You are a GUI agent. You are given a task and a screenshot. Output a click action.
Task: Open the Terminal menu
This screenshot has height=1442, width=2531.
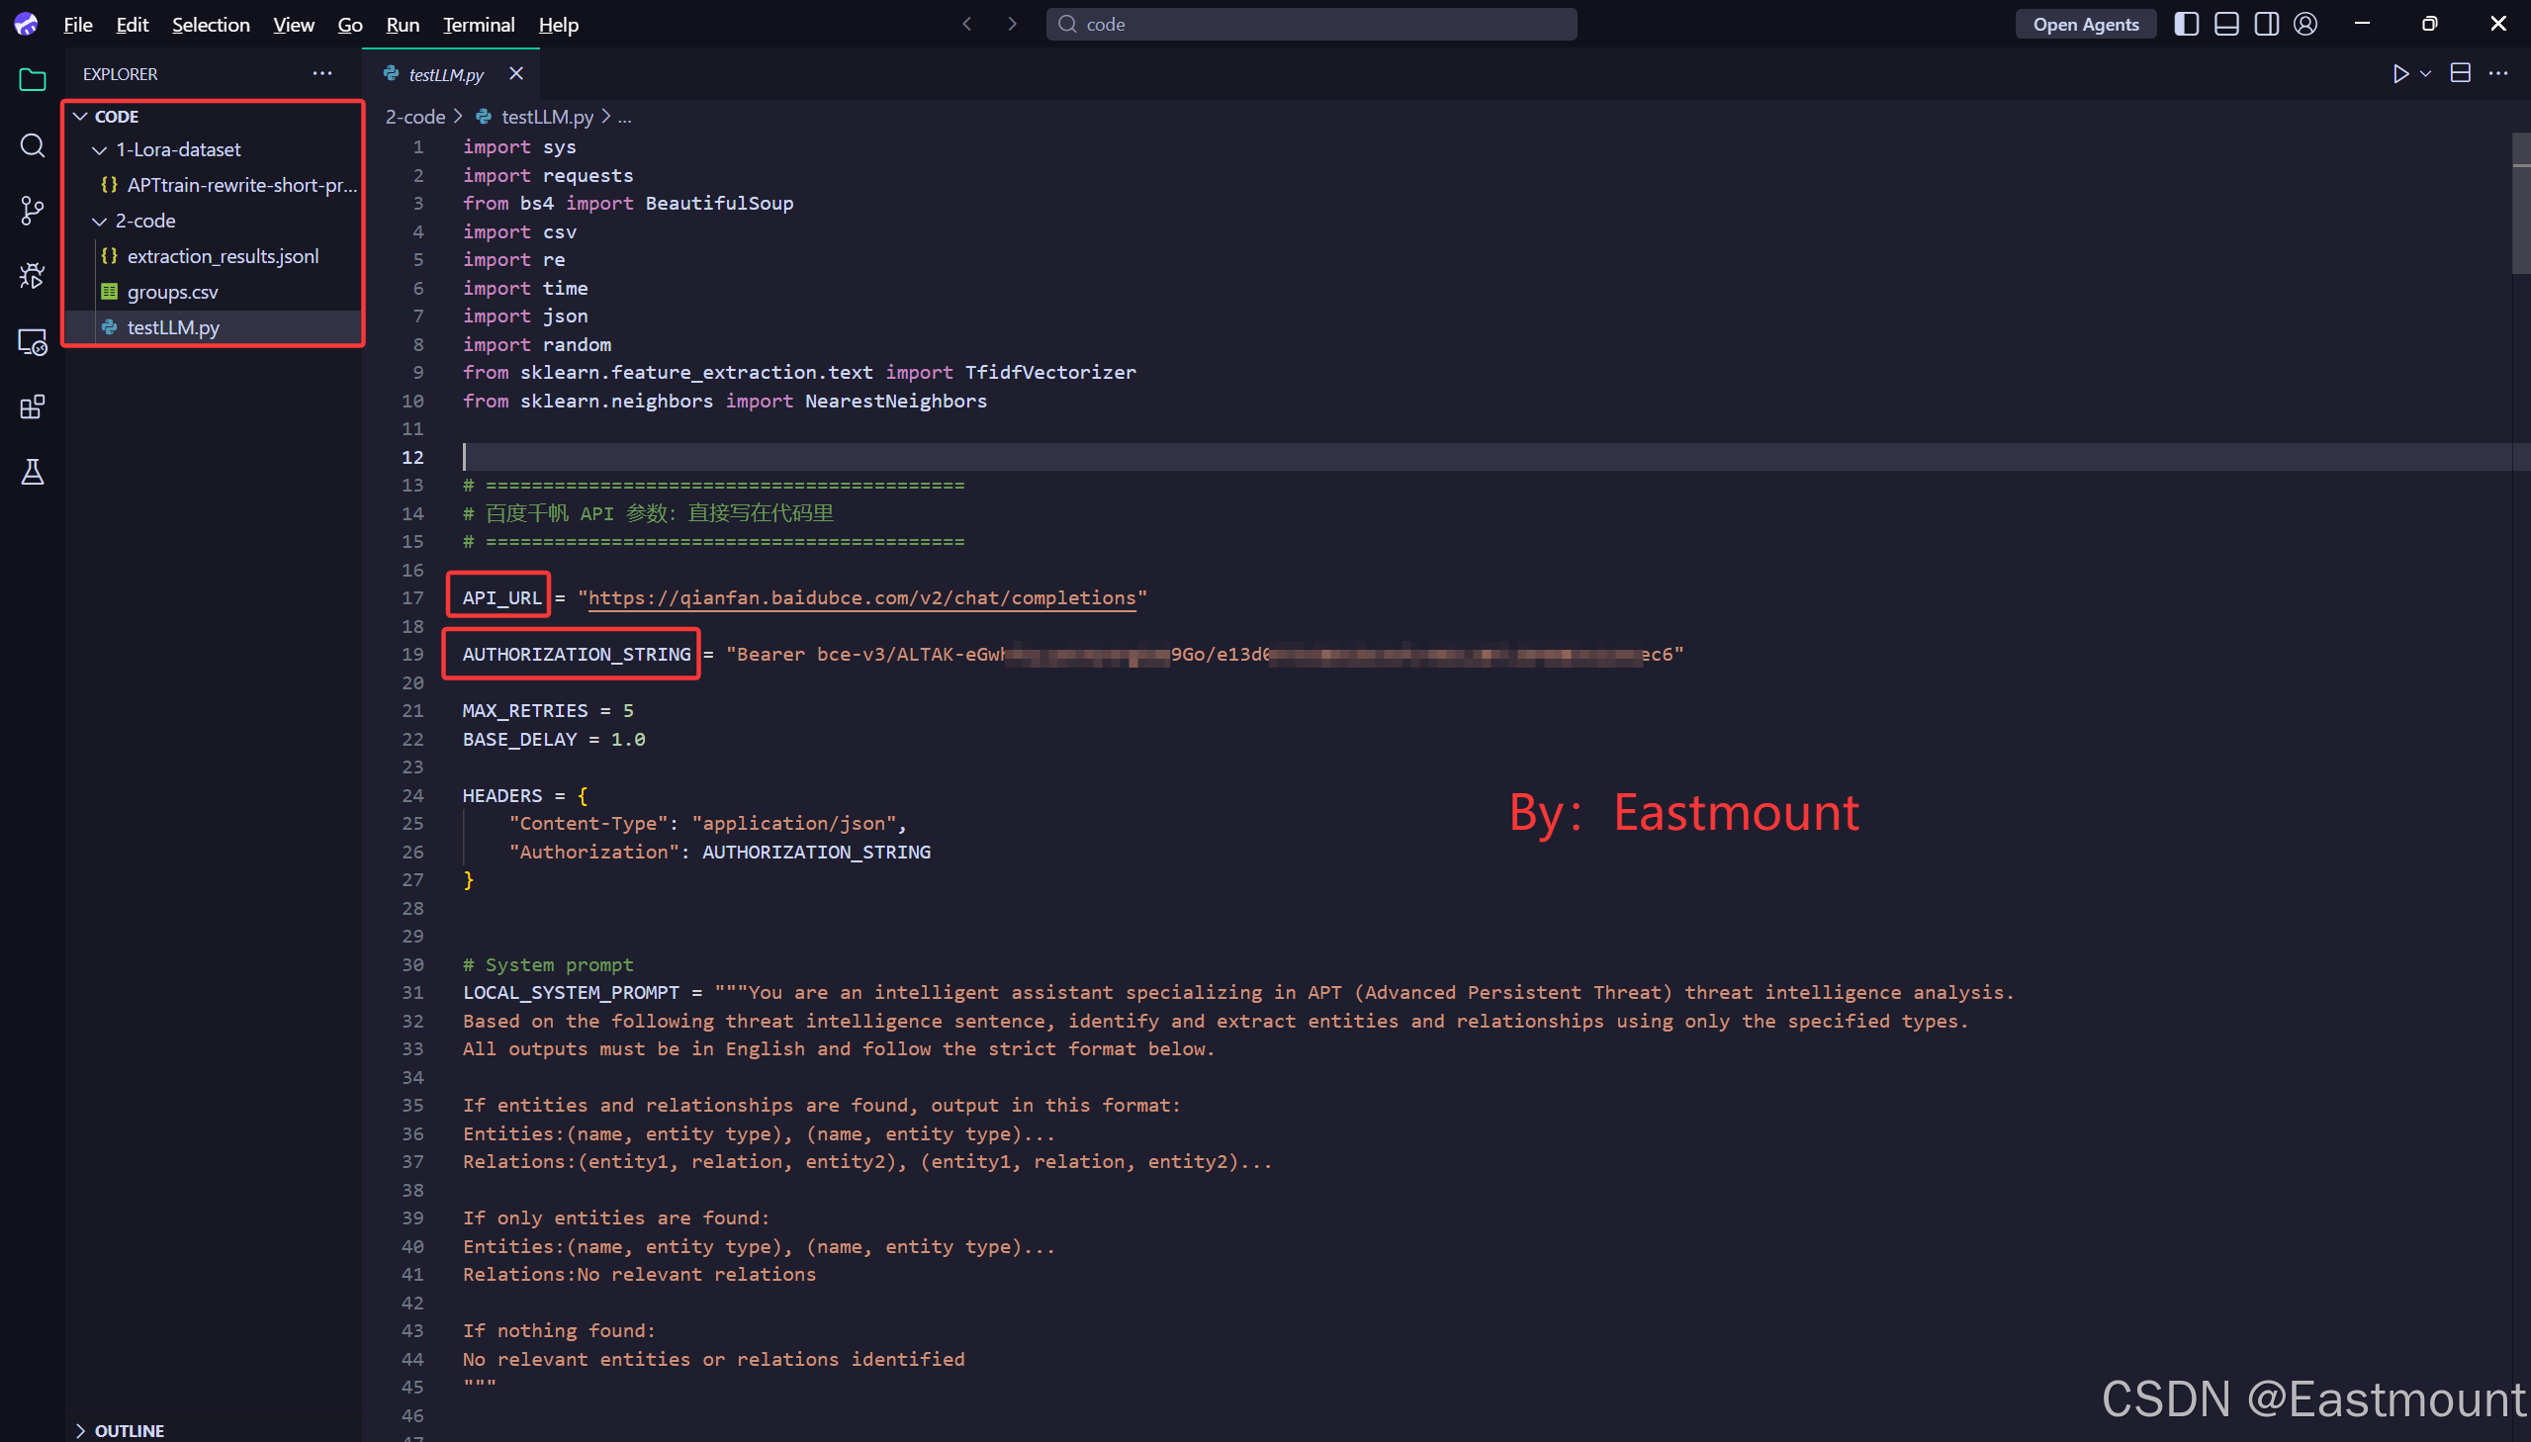[479, 24]
